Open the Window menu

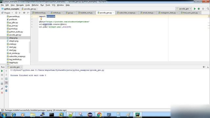pyautogui.click(x=60, y=5)
